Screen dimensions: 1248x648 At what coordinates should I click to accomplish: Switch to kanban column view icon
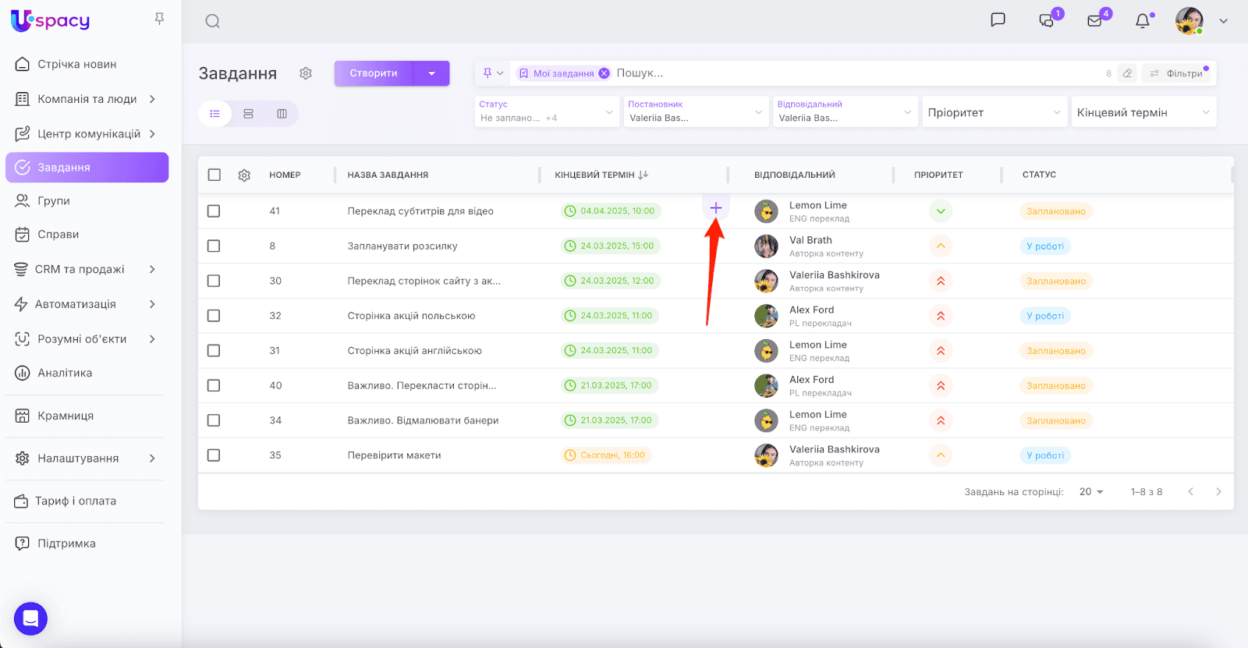(282, 114)
